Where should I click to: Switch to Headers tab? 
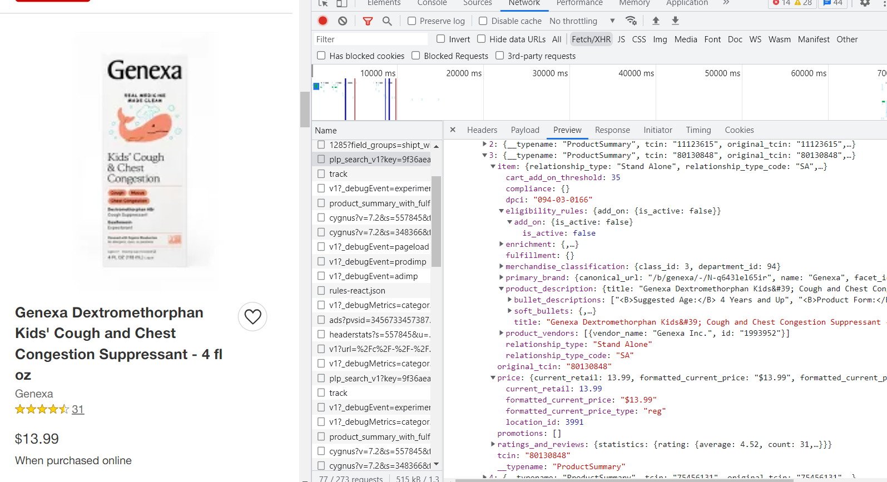(x=482, y=130)
